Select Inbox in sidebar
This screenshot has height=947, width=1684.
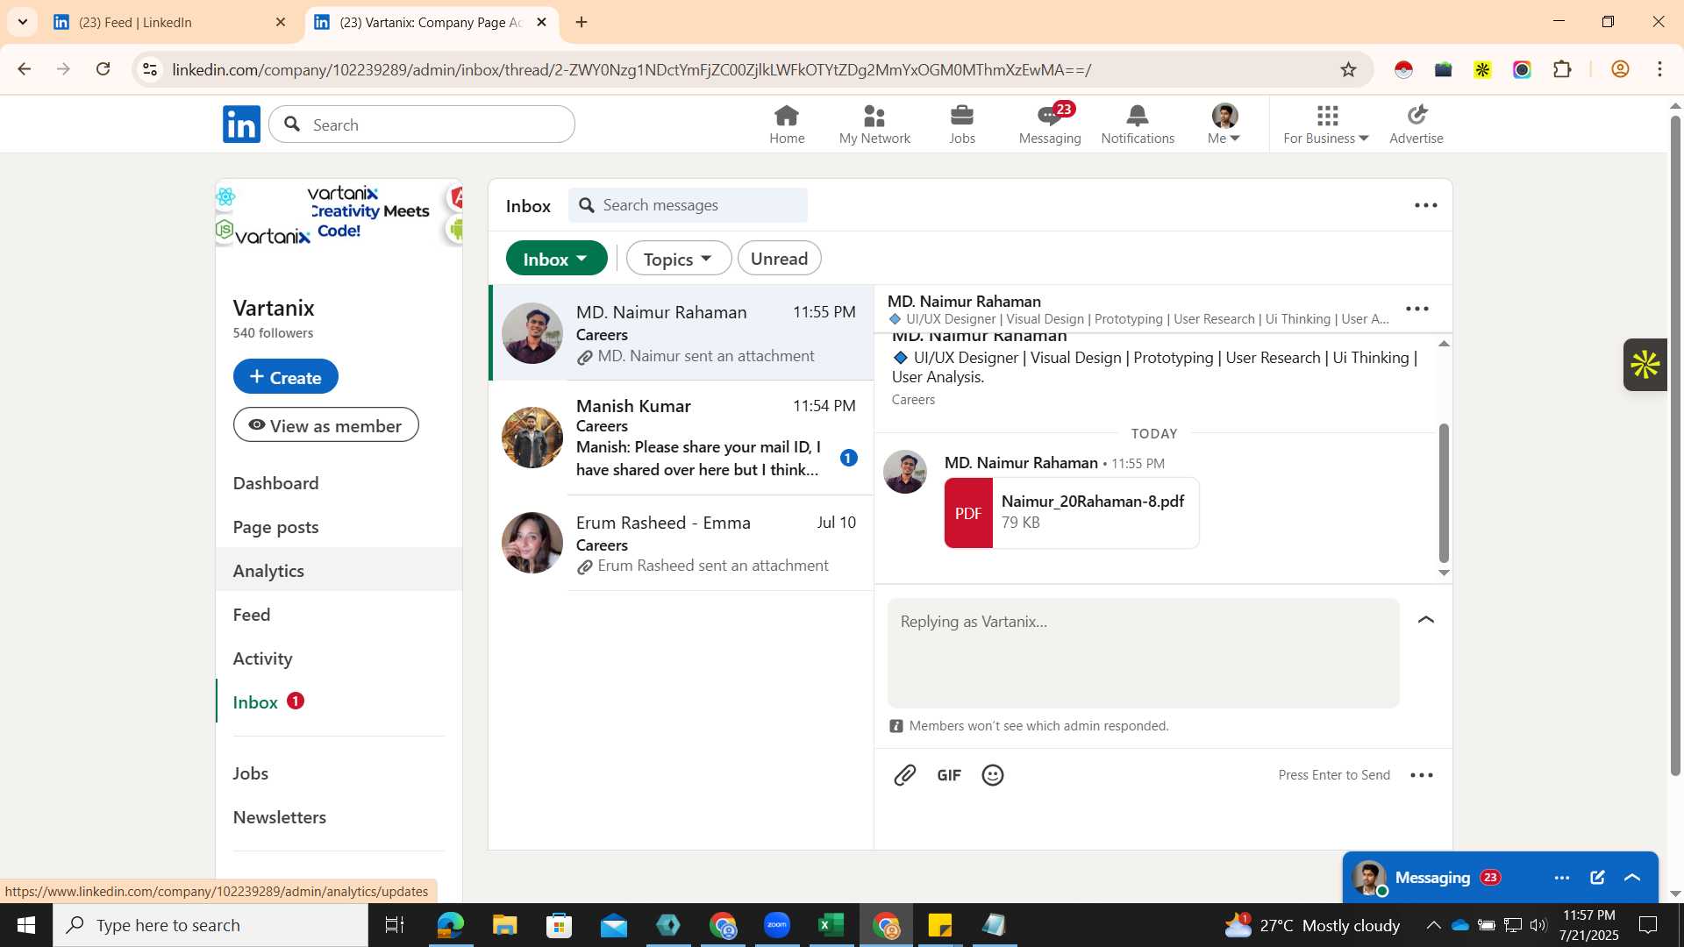tap(255, 702)
